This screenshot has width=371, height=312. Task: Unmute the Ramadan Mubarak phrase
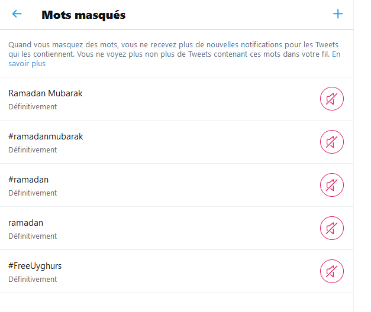[x=332, y=99]
